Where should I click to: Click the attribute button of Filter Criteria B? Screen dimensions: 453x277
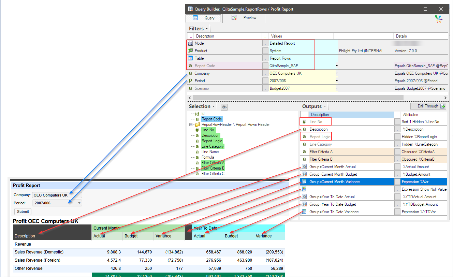[x=397, y=159]
